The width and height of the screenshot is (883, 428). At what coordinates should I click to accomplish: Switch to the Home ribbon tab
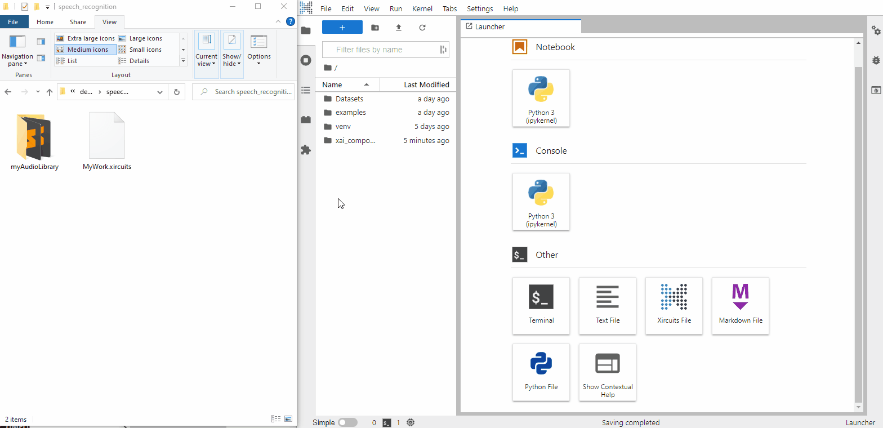(45, 22)
